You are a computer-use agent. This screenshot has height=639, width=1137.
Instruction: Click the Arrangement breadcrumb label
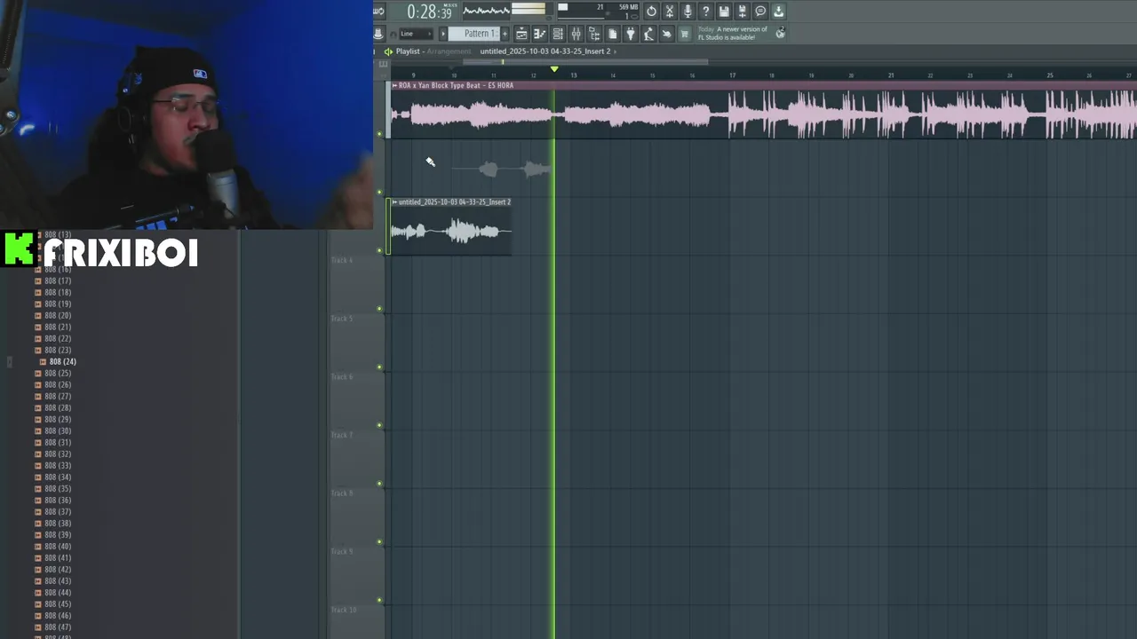[449, 51]
